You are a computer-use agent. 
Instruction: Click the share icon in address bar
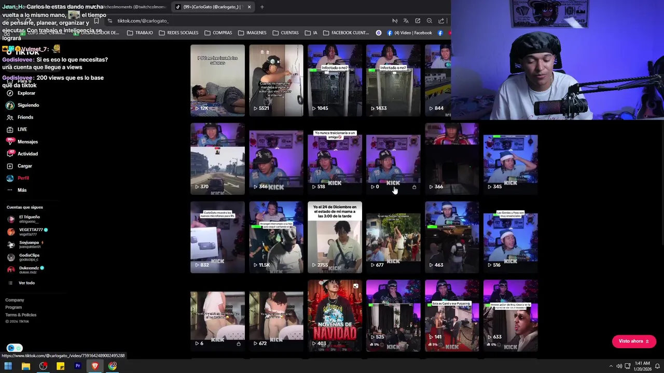click(441, 21)
